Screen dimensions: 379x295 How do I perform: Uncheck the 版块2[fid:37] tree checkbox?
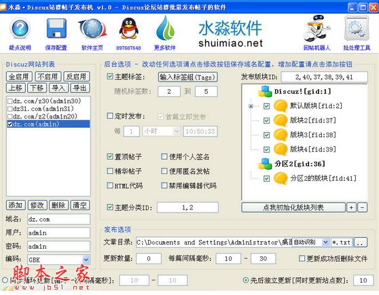coord(267,120)
